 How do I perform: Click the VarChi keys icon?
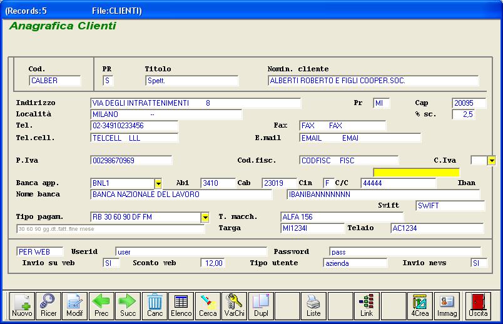click(x=234, y=306)
